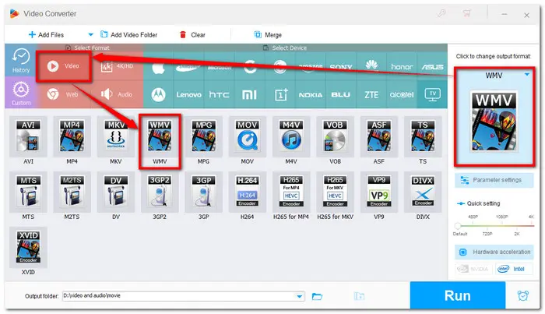Choose the XVID encoder format

pyautogui.click(x=28, y=247)
